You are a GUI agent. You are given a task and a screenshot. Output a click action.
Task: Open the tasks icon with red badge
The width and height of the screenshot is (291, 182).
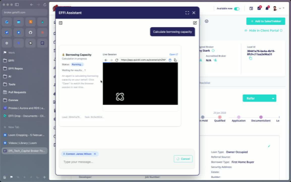(x=259, y=8)
